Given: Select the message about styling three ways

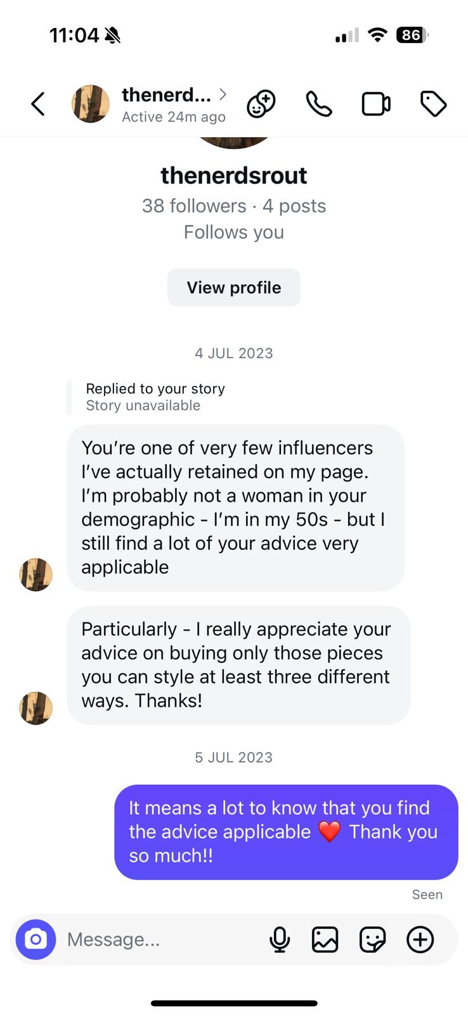Looking at the screenshot, I should tap(238, 665).
